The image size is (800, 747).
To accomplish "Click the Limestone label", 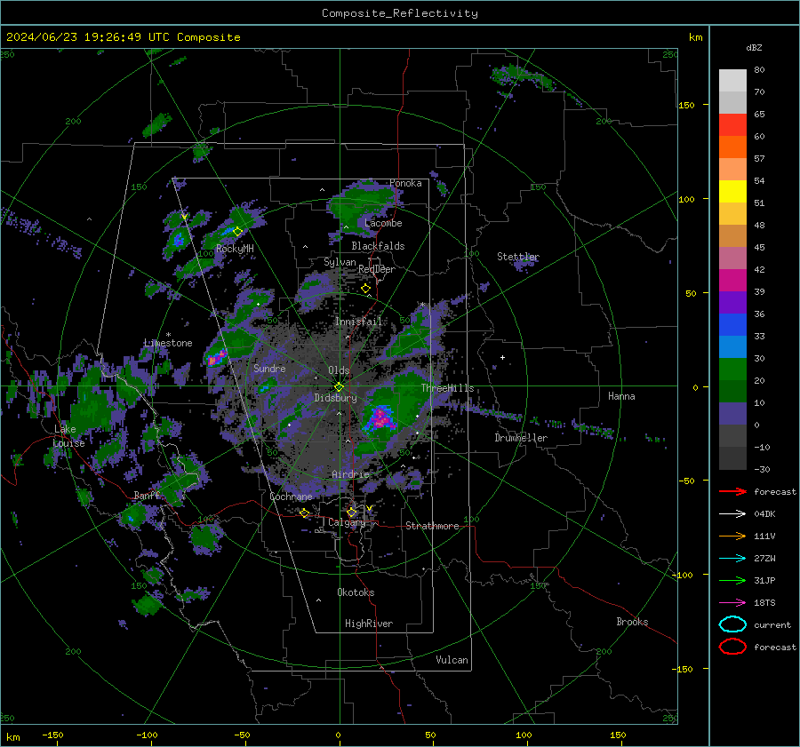I will point(168,343).
